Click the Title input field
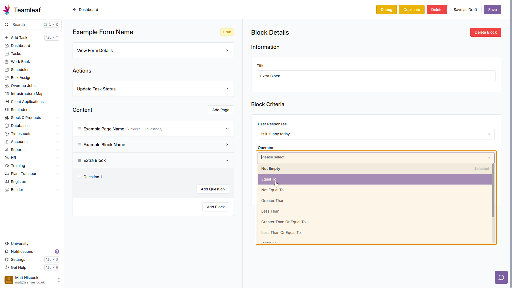 pyautogui.click(x=376, y=76)
